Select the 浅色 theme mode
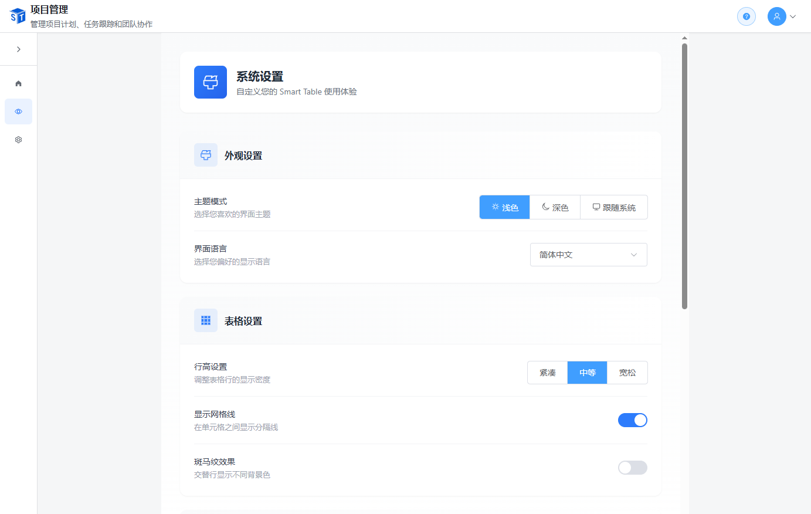Screen dimensions: 811x514 point(505,207)
